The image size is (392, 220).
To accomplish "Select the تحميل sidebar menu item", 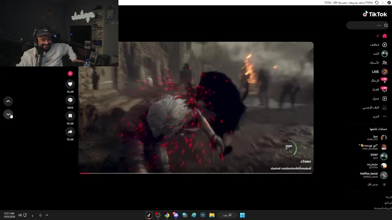I will pos(376,99).
